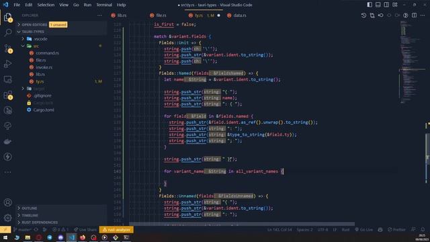Open Firefox from the taskbar

[x=82, y=237]
